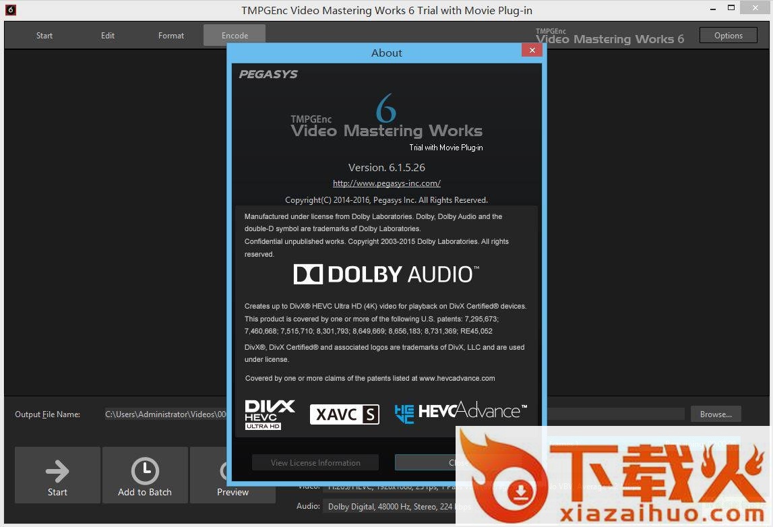Image resolution: width=773 pixels, height=527 pixels.
Task: Click the 'Confidential unpublished works' line
Action: pyautogui.click(x=377, y=241)
